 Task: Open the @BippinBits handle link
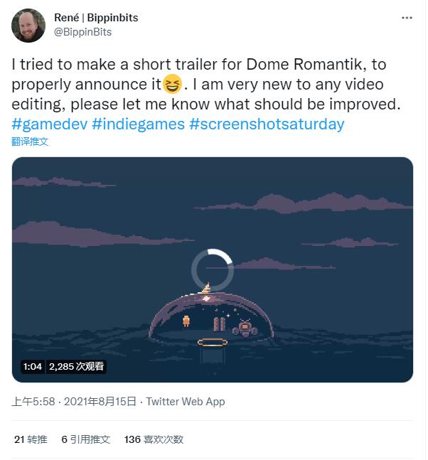click(82, 32)
